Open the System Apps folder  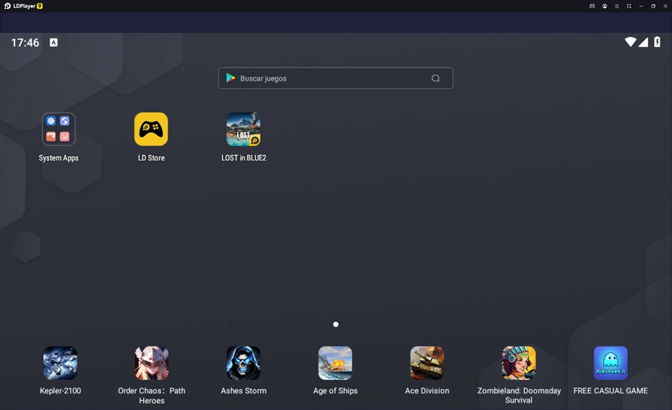[x=59, y=129]
